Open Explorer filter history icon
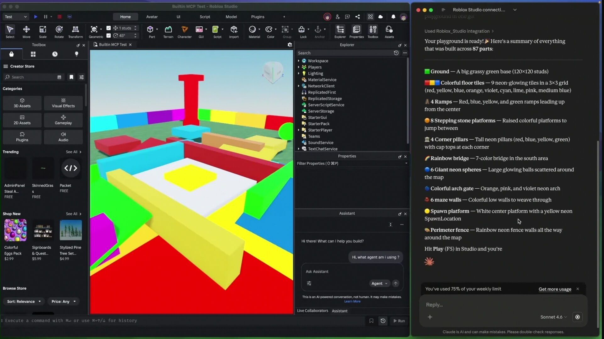This screenshot has width=604, height=339. click(396, 53)
